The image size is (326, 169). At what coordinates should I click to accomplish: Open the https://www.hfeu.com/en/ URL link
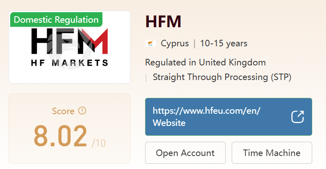(x=206, y=110)
